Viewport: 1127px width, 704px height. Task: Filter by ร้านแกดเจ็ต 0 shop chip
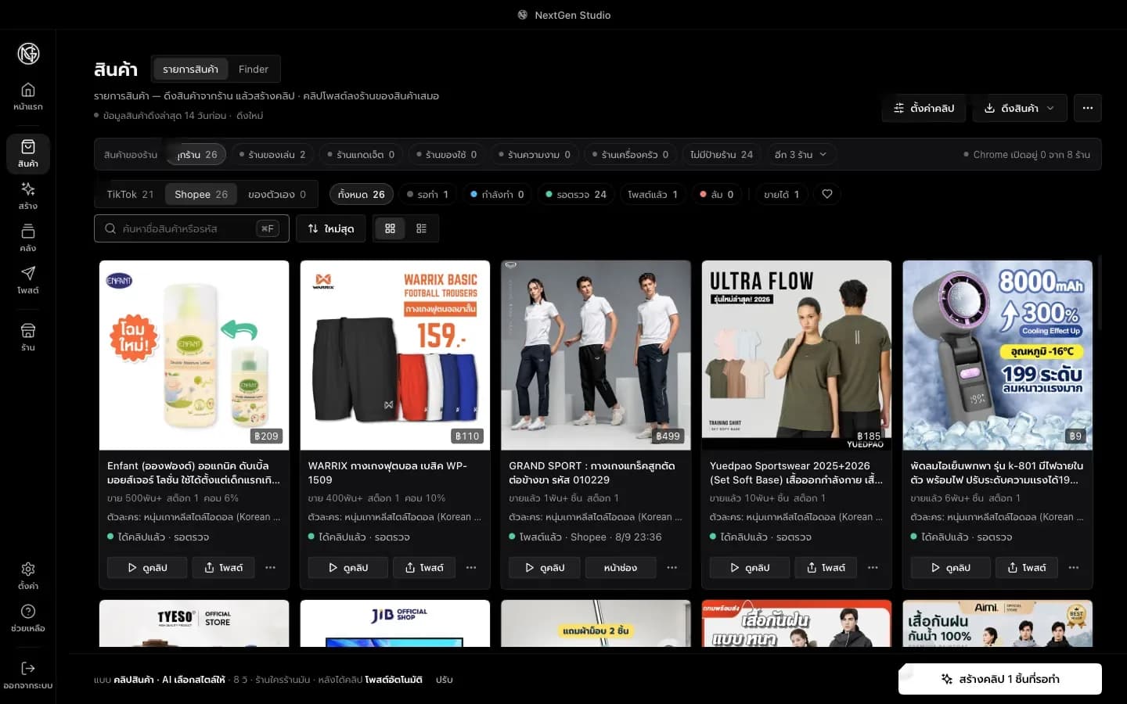click(x=361, y=154)
